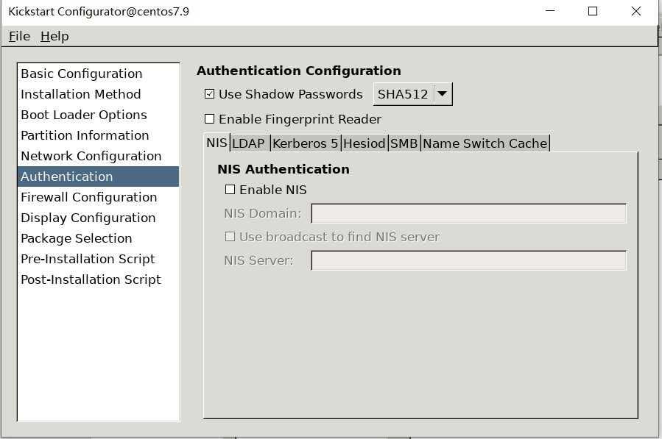Open Post-Installation Script section
The width and height of the screenshot is (662, 439).
[91, 279]
